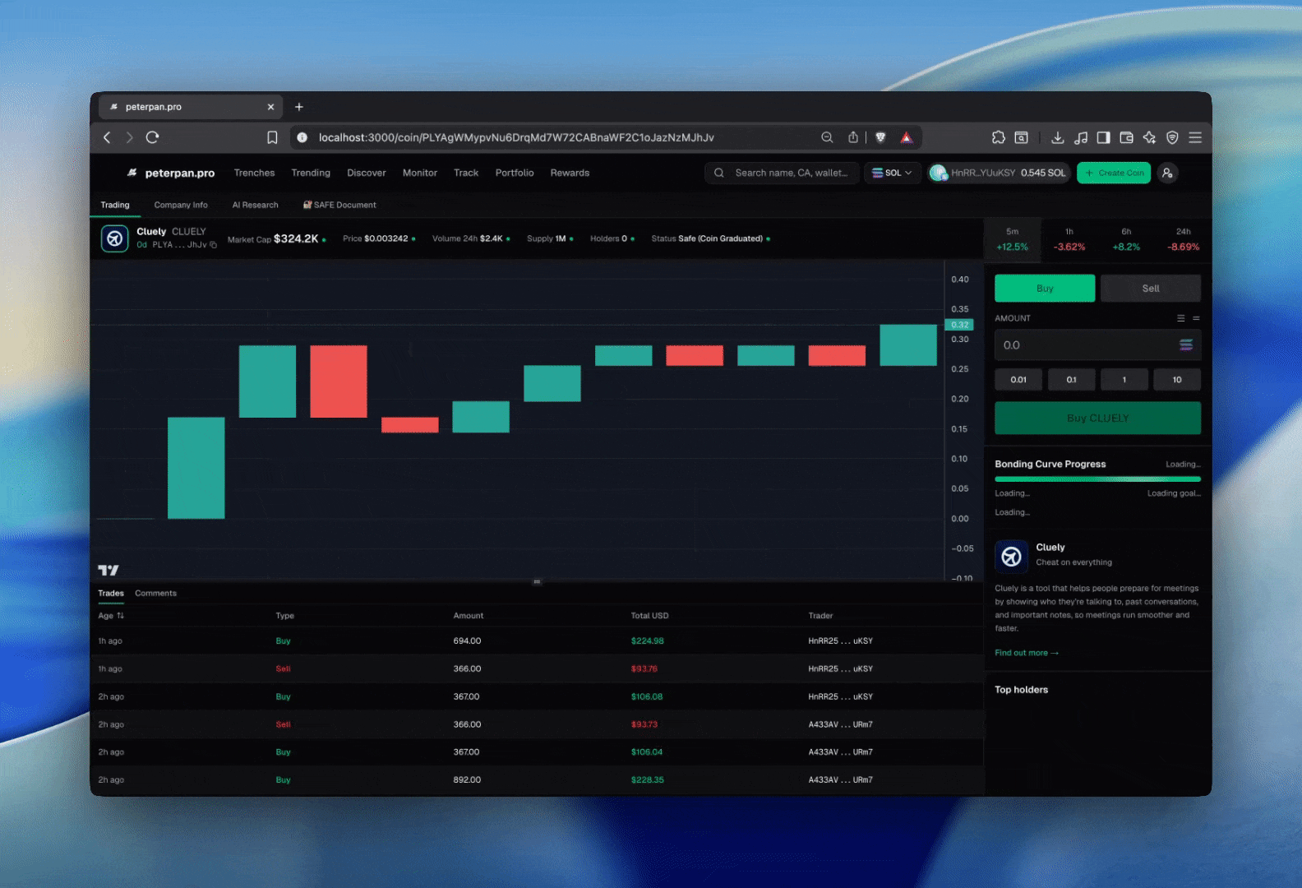Go back with the browser back arrow
The height and width of the screenshot is (888, 1302).
[x=107, y=137]
